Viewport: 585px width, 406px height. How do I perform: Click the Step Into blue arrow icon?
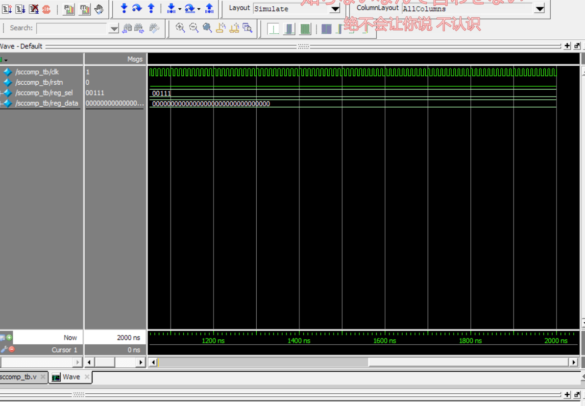124,8
